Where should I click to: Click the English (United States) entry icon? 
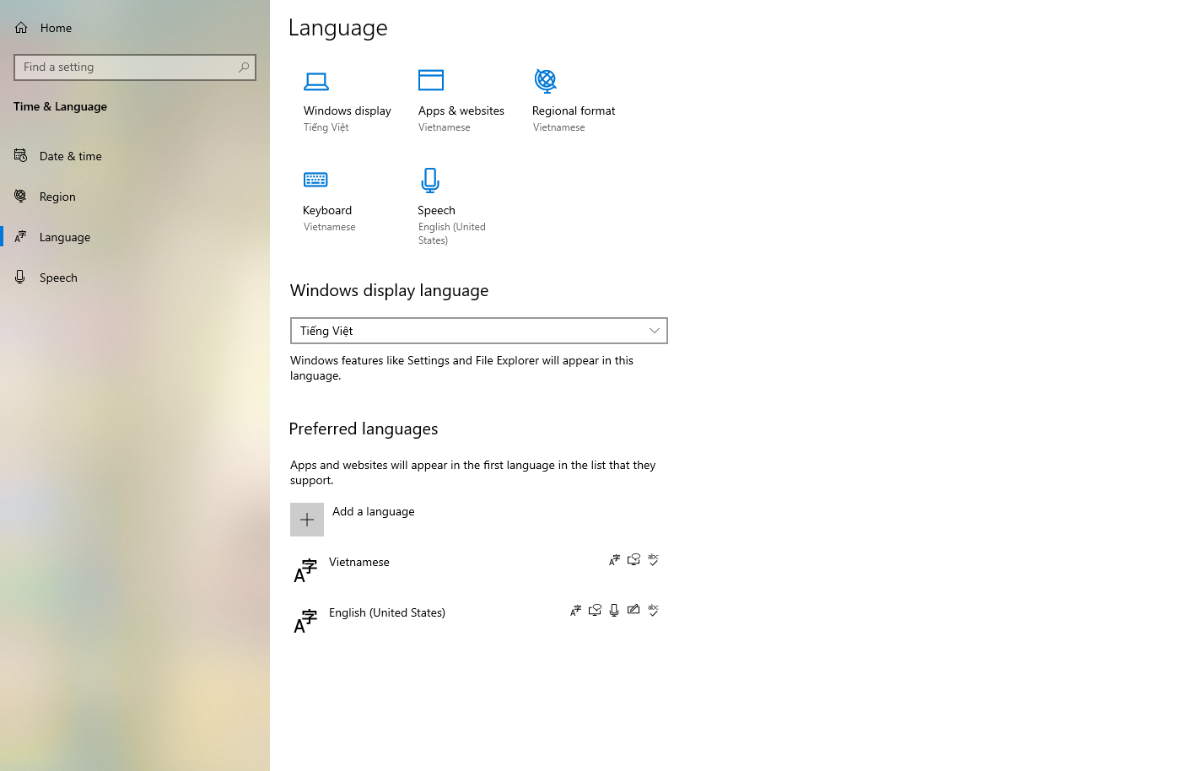click(x=305, y=621)
